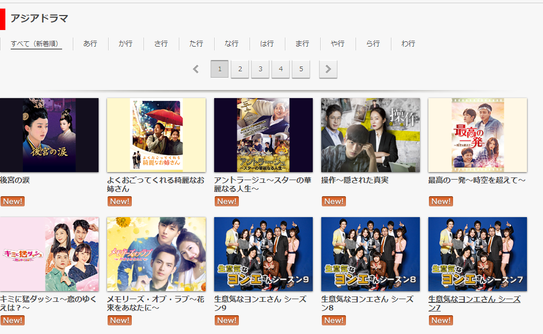Jump to page 5
The height and width of the screenshot is (334, 543).
click(301, 69)
